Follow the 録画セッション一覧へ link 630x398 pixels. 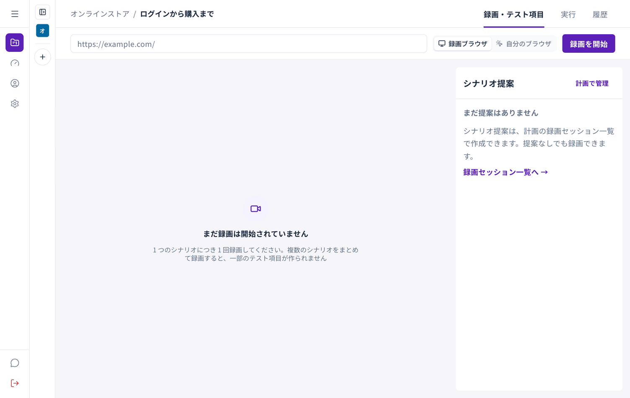[x=506, y=172]
